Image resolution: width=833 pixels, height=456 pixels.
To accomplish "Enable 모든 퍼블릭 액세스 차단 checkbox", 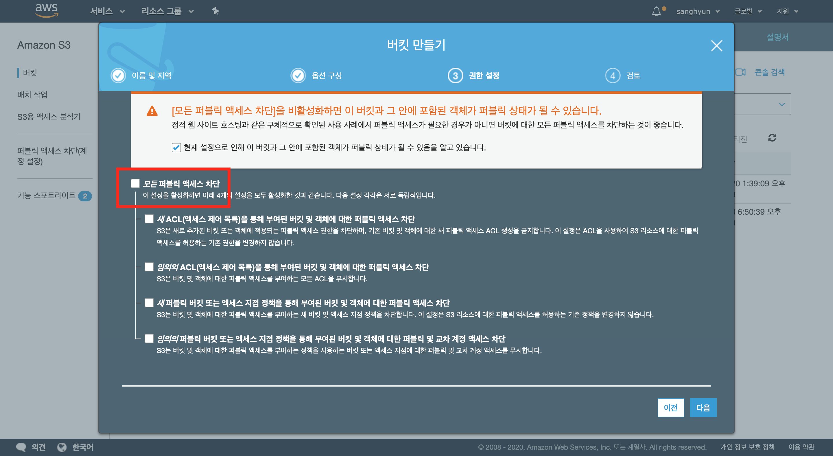I will [x=135, y=184].
